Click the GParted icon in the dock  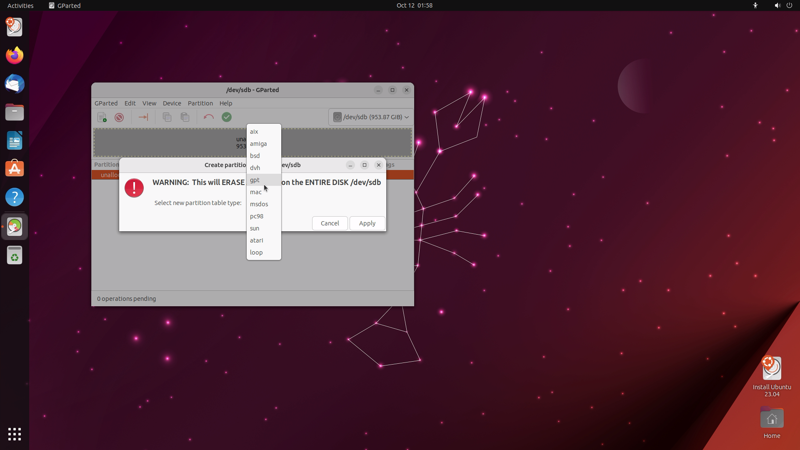coord(15,227)
